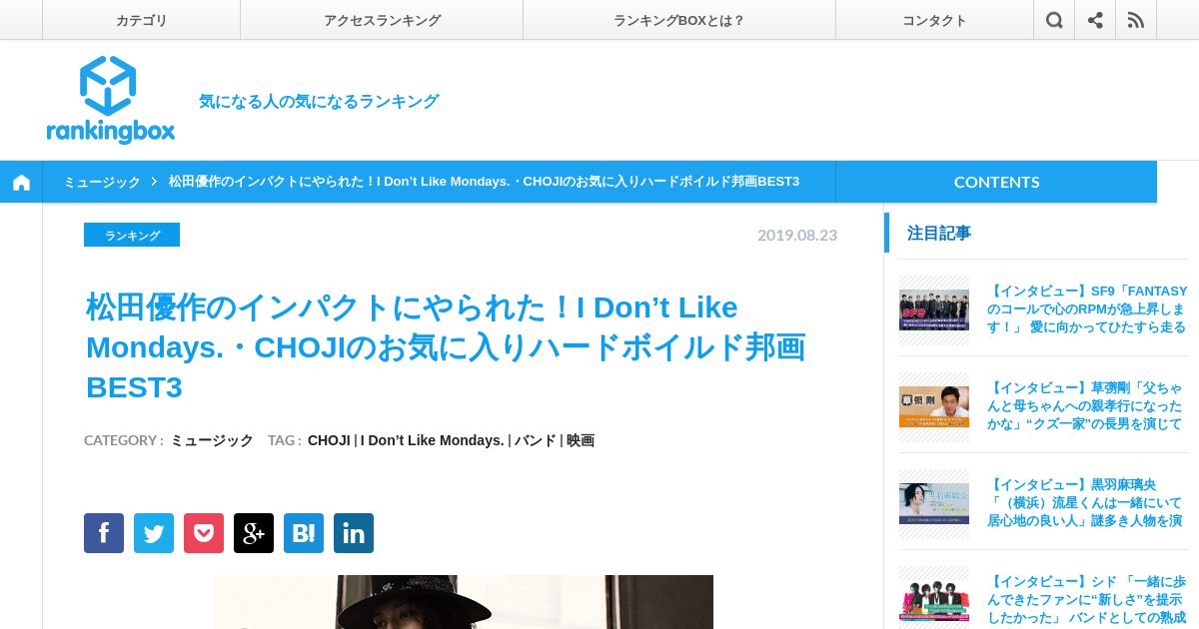Open シド interview article link

pyautogui.click(x=1087, y=599)
